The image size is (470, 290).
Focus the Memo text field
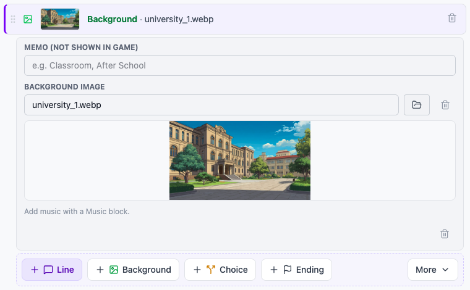(240, 65)
